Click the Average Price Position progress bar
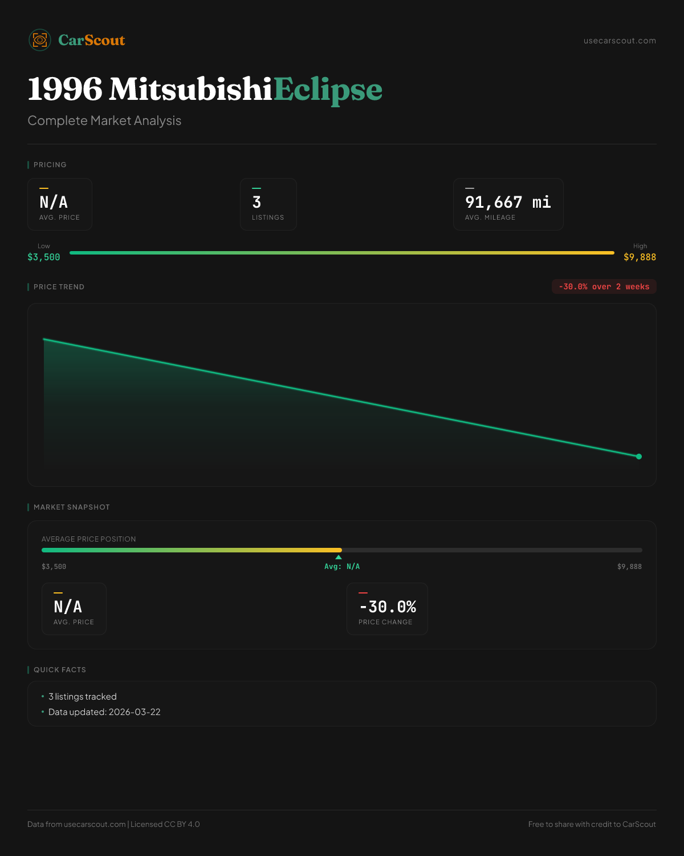Screen dimensions: 684x856 pos(342,550)
